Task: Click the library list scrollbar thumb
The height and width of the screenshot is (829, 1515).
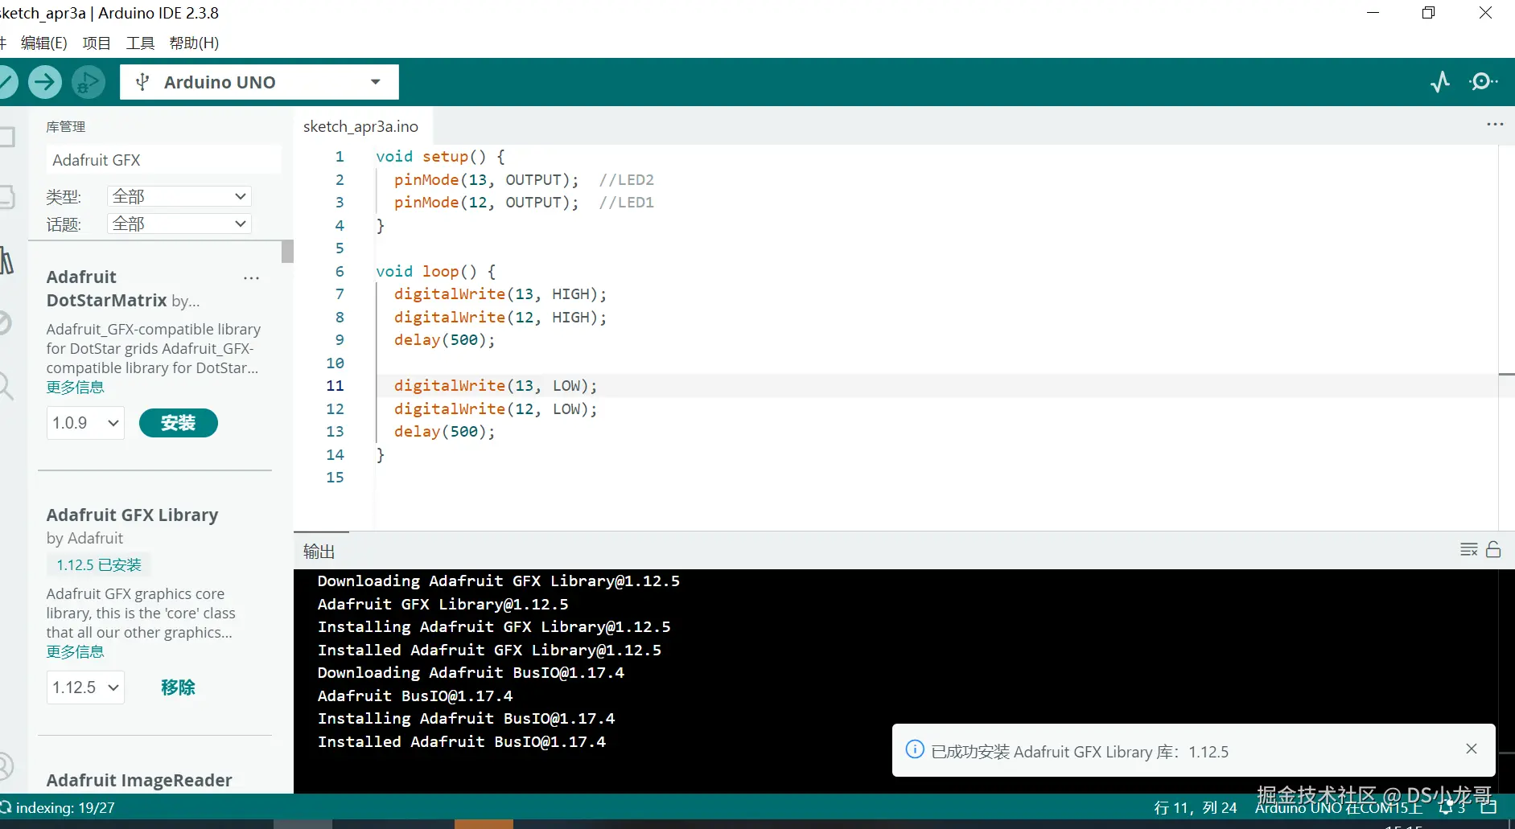Action: click(287, 252)
